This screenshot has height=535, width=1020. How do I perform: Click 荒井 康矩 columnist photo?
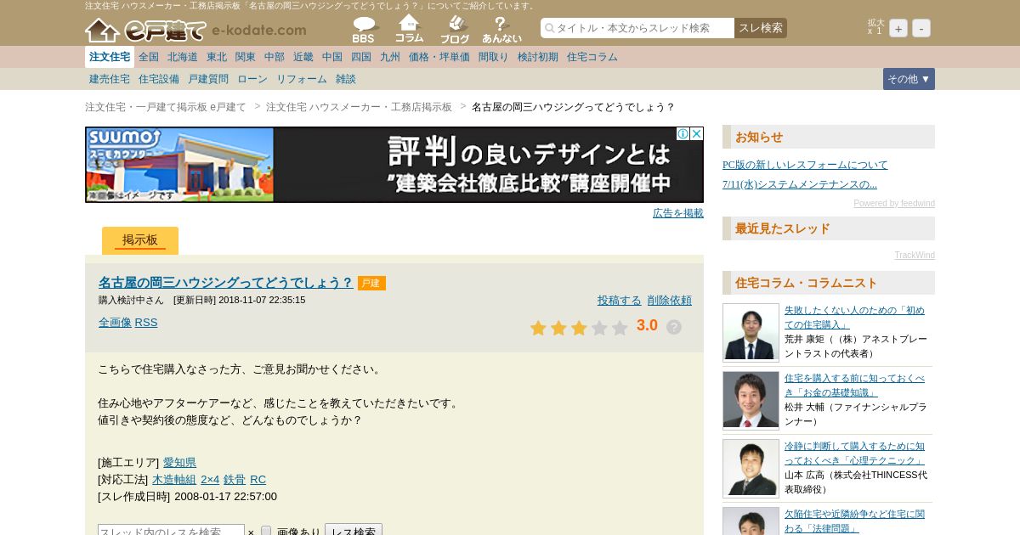(x=751, y=332)
